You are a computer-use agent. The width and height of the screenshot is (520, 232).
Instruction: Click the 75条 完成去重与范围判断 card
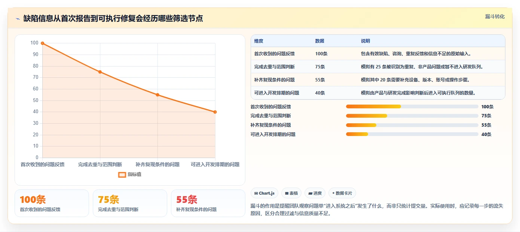130,203
